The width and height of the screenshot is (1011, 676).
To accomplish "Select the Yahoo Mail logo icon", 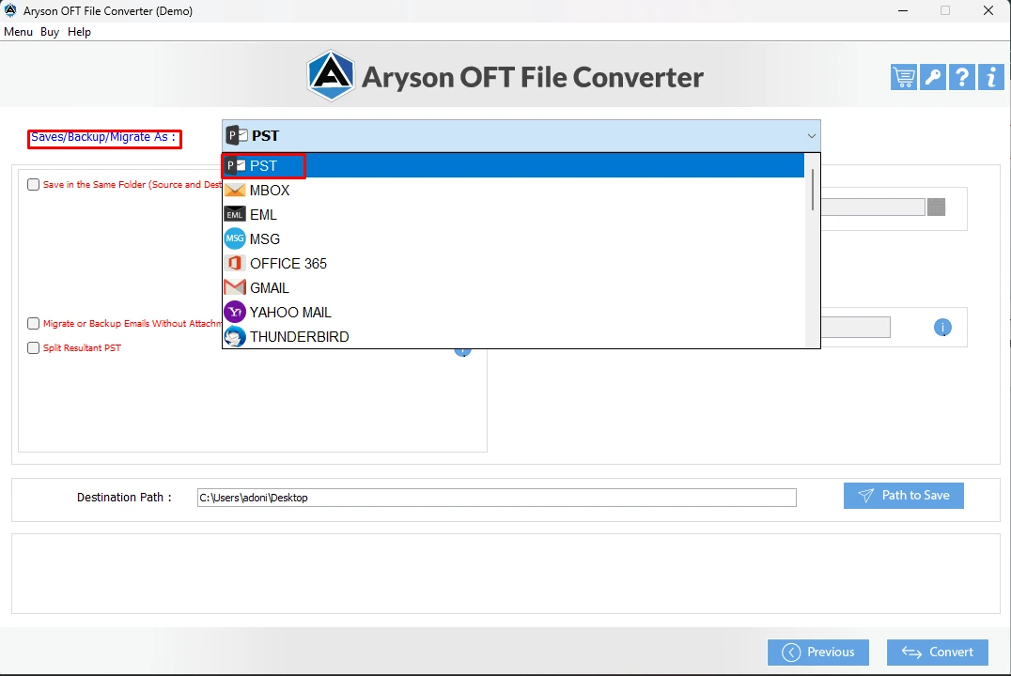I will pyautogui.click(x=235, y=312).
